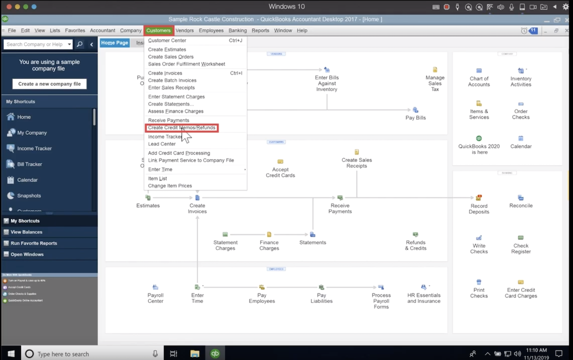Click the QuickBooks 2020 is here icon
573x360 pixels.
pyautogui.click(x=479, y=138)
